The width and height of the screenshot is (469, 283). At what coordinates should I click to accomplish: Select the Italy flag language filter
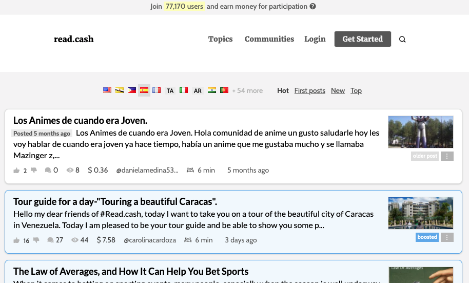tap(184, 90)
